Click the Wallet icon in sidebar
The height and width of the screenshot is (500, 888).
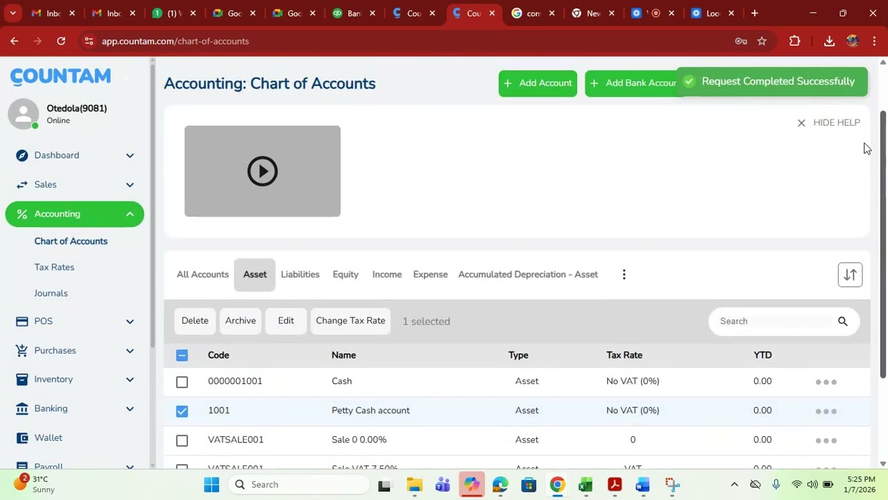coord(22,437)
